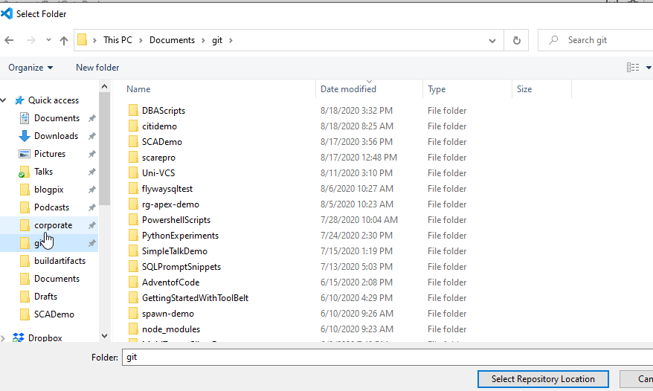Image resolution: width=653 pixels, height=391 pixels.
Task: Select the rg-apex-demo folder icon
Action: pos(133,204)
